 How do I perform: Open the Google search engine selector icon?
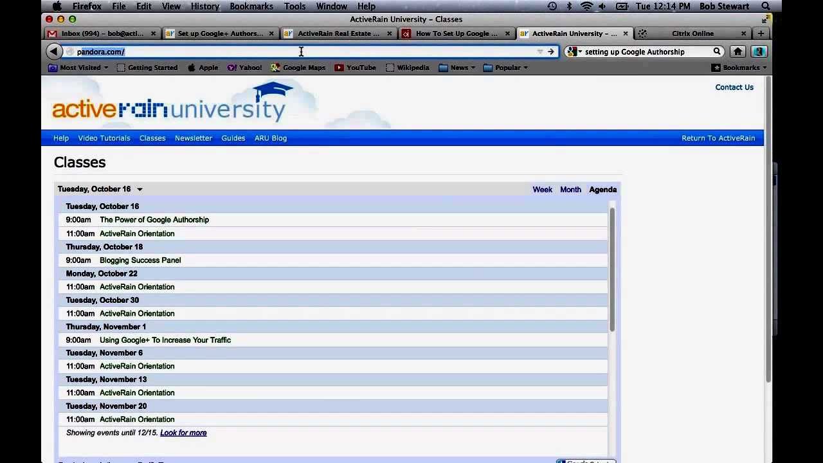coord(573,51)
